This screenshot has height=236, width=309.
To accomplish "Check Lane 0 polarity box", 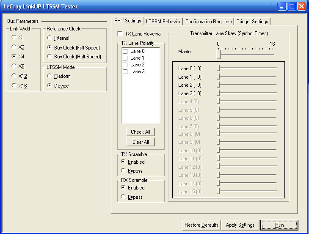I will point(125,51).
